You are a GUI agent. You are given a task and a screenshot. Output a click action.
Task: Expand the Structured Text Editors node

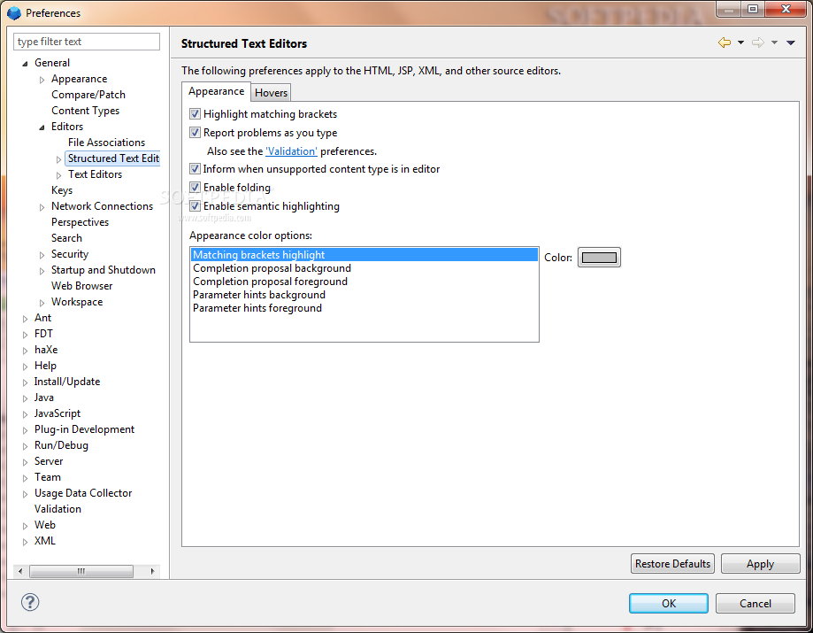tap(58, 159)
